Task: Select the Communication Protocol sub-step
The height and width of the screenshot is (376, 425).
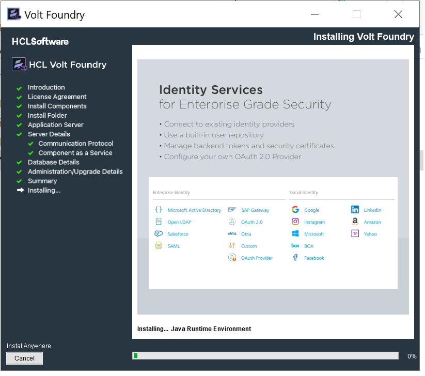Action: pos(75,144)
